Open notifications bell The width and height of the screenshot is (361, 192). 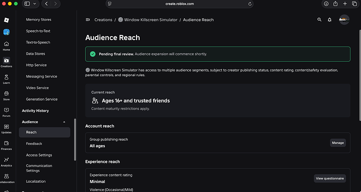coord(330,20)
